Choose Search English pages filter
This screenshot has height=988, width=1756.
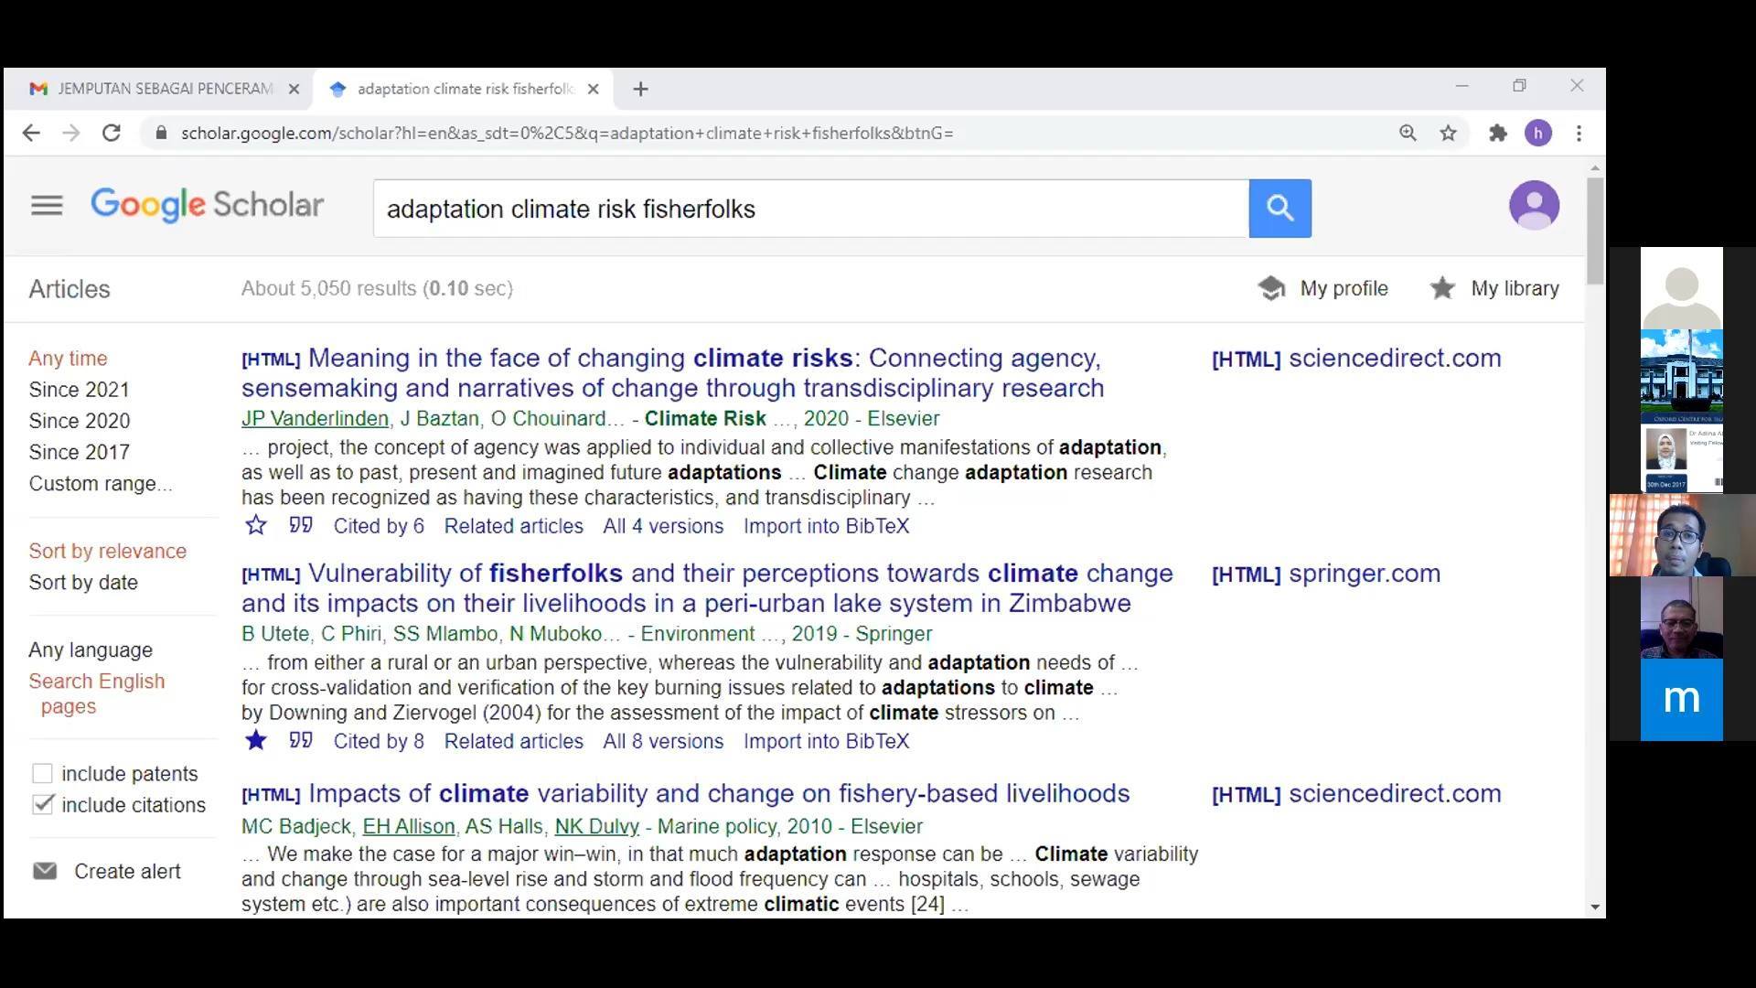click(x=97, y=693)
